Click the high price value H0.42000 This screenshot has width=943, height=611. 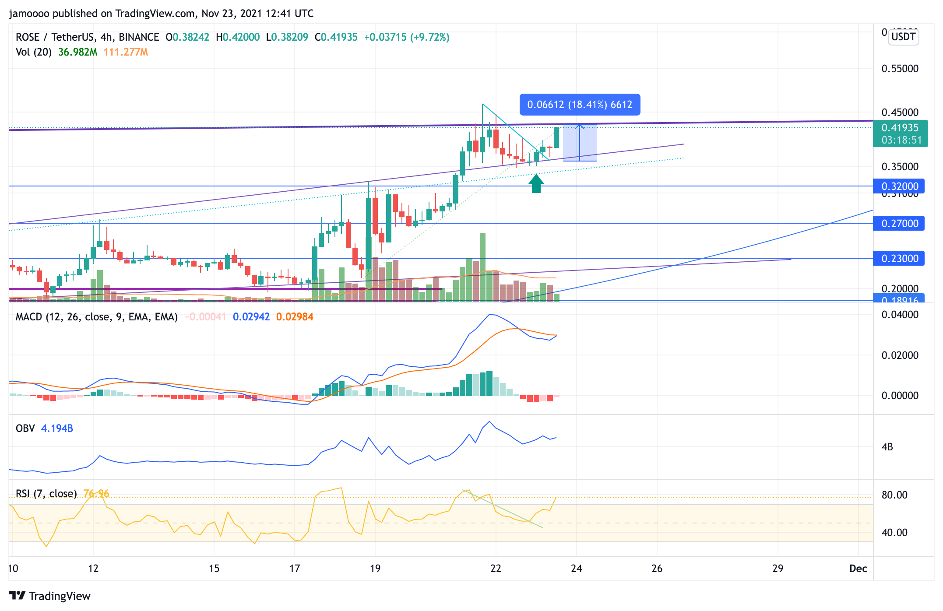pyautogui.click(x=238, y=37)
